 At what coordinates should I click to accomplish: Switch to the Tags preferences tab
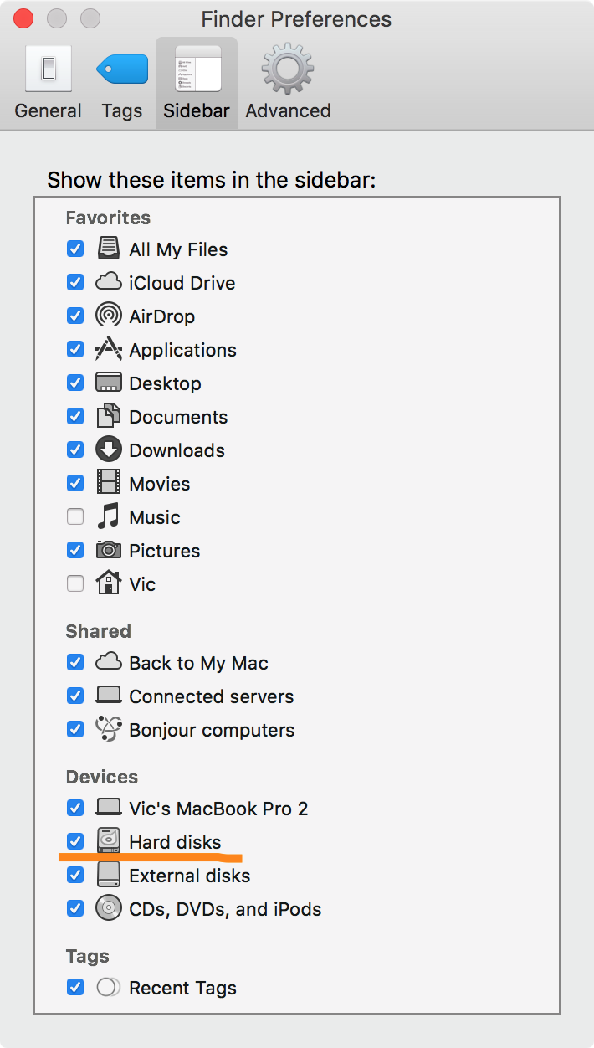pos(122,81)
